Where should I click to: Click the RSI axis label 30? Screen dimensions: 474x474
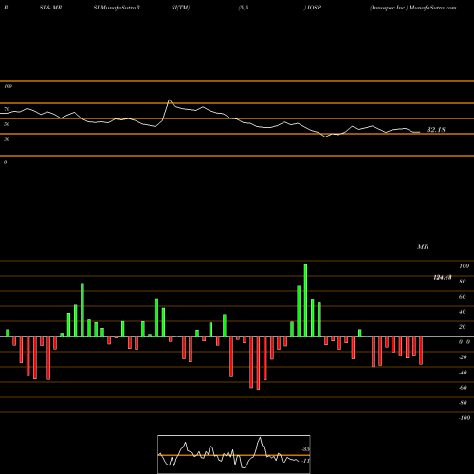pos(7,139)
